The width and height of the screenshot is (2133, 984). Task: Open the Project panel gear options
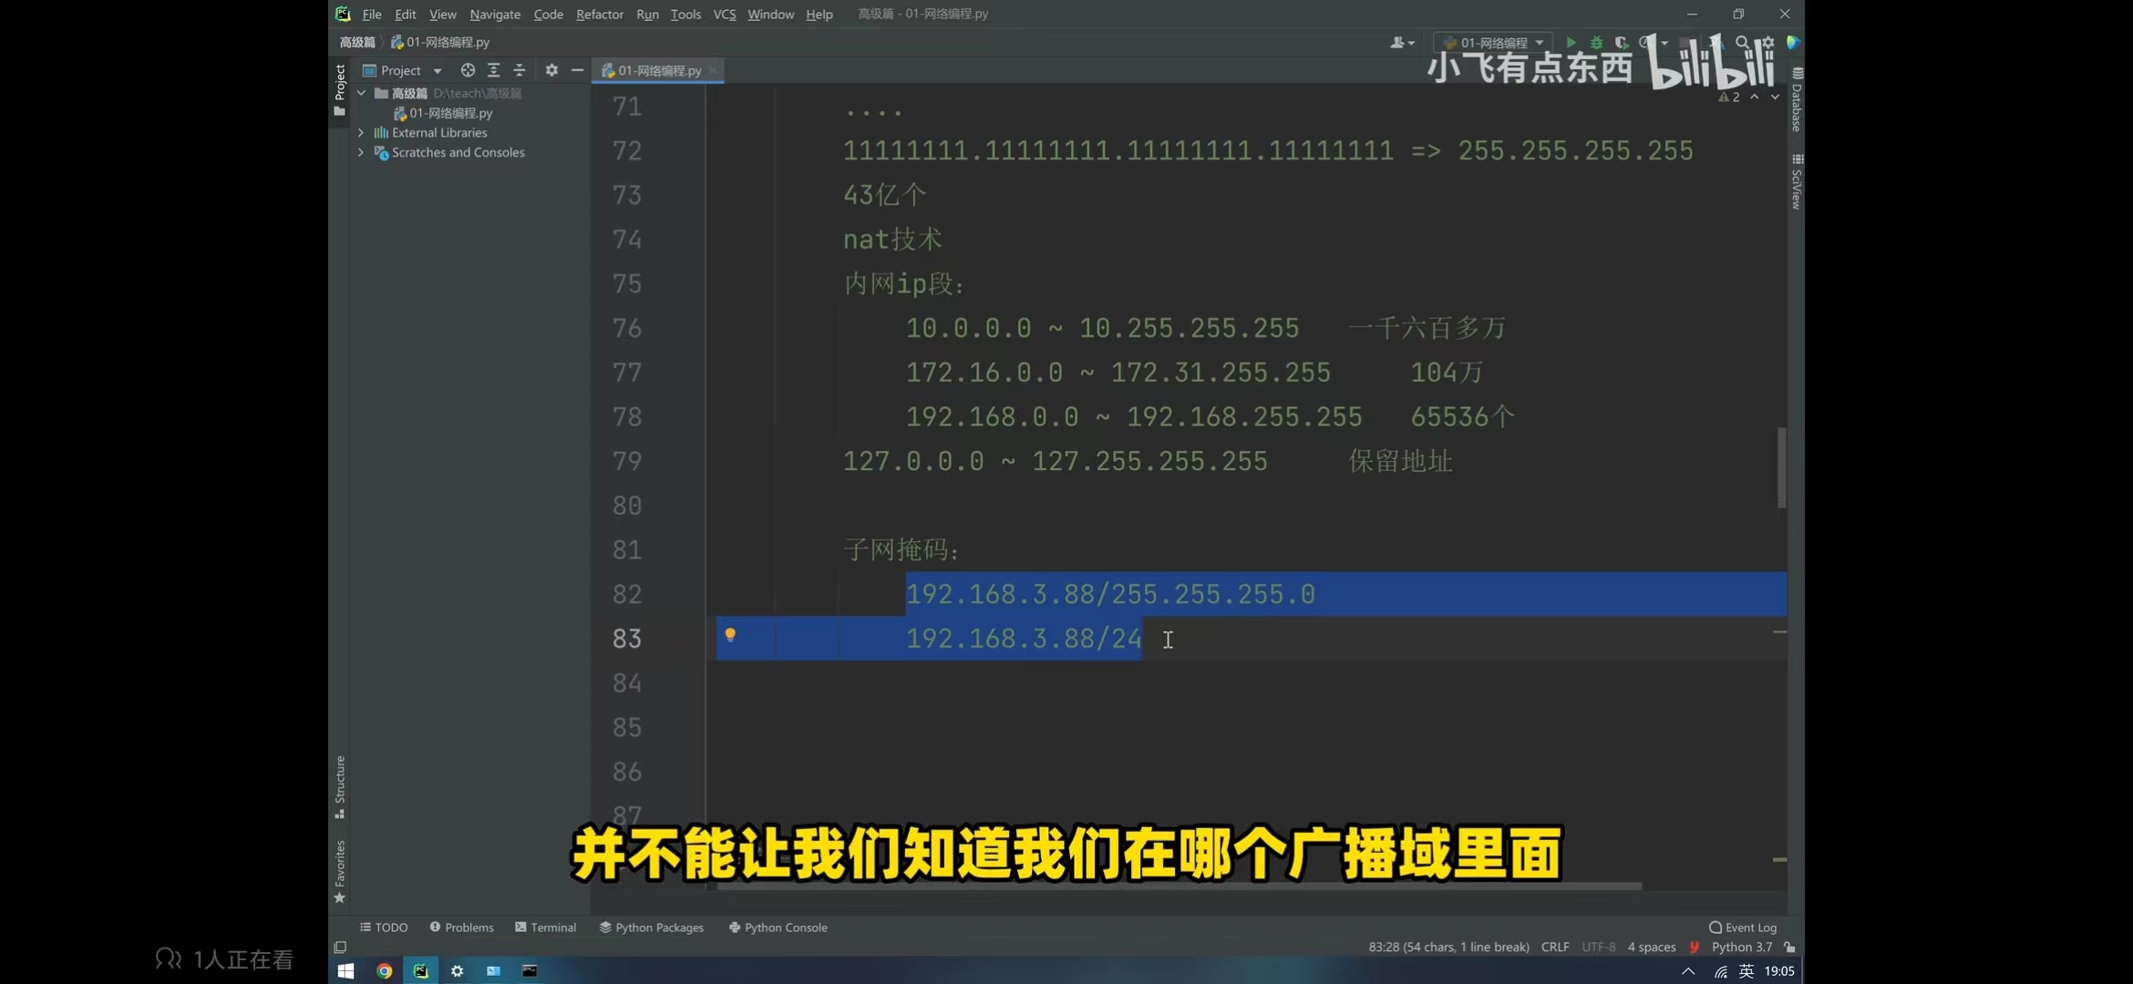point(551,70)
